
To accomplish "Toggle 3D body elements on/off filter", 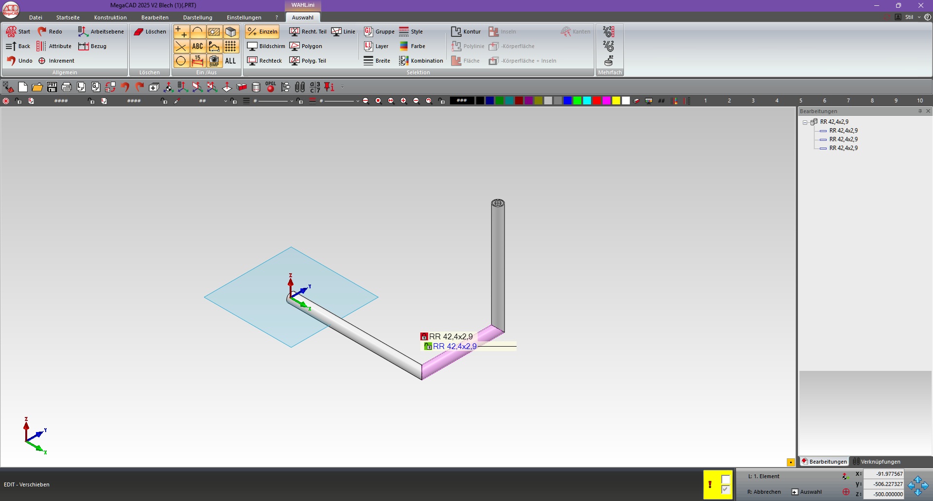I will click(231, 32).
